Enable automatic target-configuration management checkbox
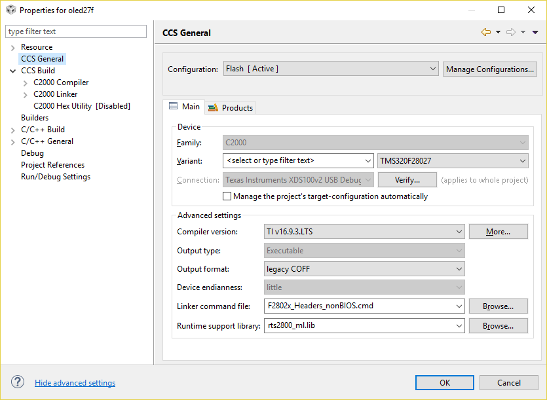 pos(227,196)
